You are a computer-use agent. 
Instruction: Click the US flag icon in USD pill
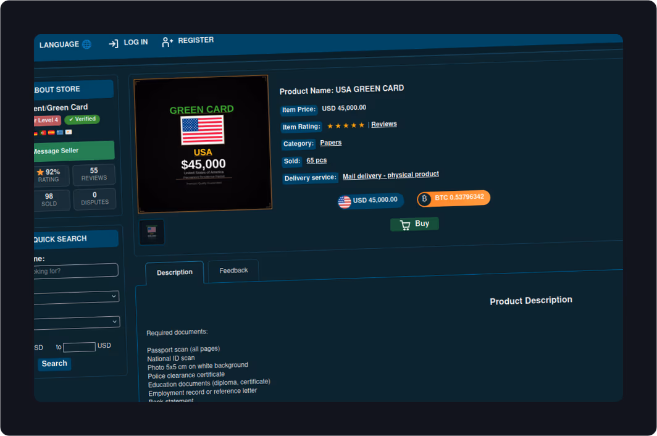tap(345, 202)
